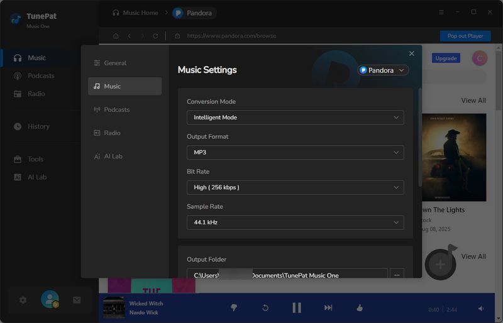Expand the Conversion Mode dropdown
The width and height of the screenshot is (503, 323).
(295, 118)
